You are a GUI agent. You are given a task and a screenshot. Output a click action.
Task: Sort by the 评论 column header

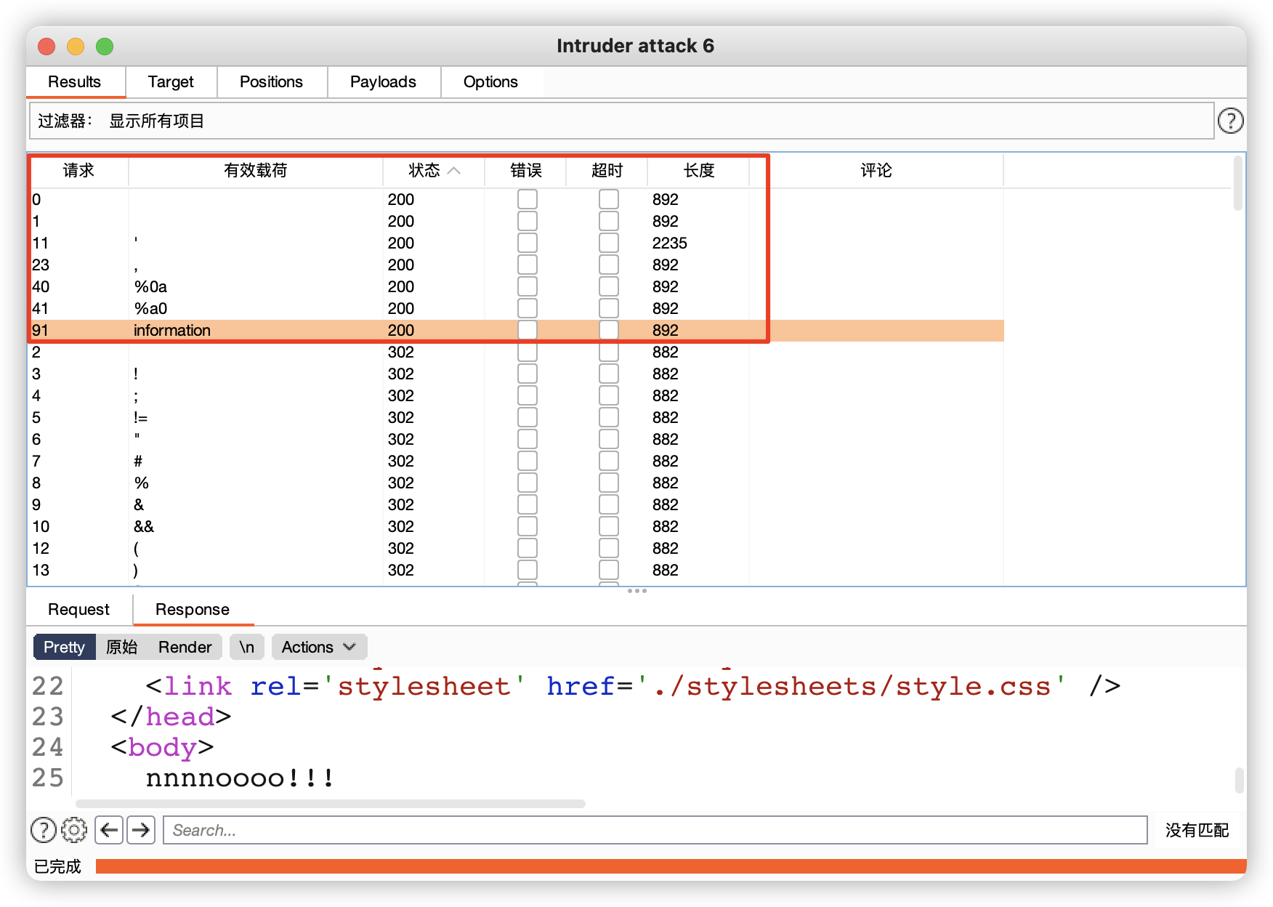[876, 171]
